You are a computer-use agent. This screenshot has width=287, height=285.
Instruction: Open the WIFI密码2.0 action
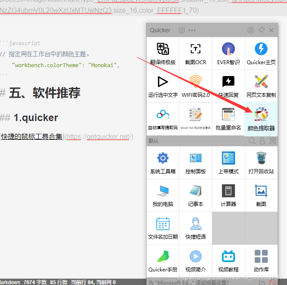coord(195,86)
